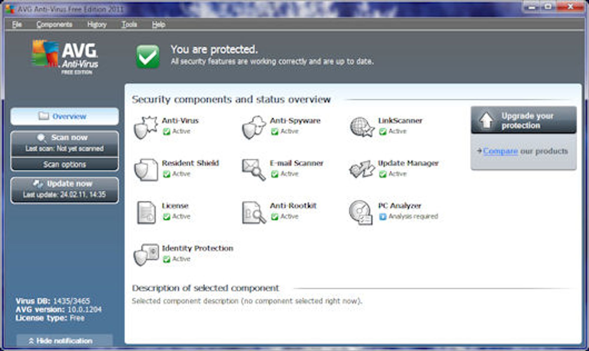Open the Help menu
This screenshot has height=351, width=589.
[158, 24]
